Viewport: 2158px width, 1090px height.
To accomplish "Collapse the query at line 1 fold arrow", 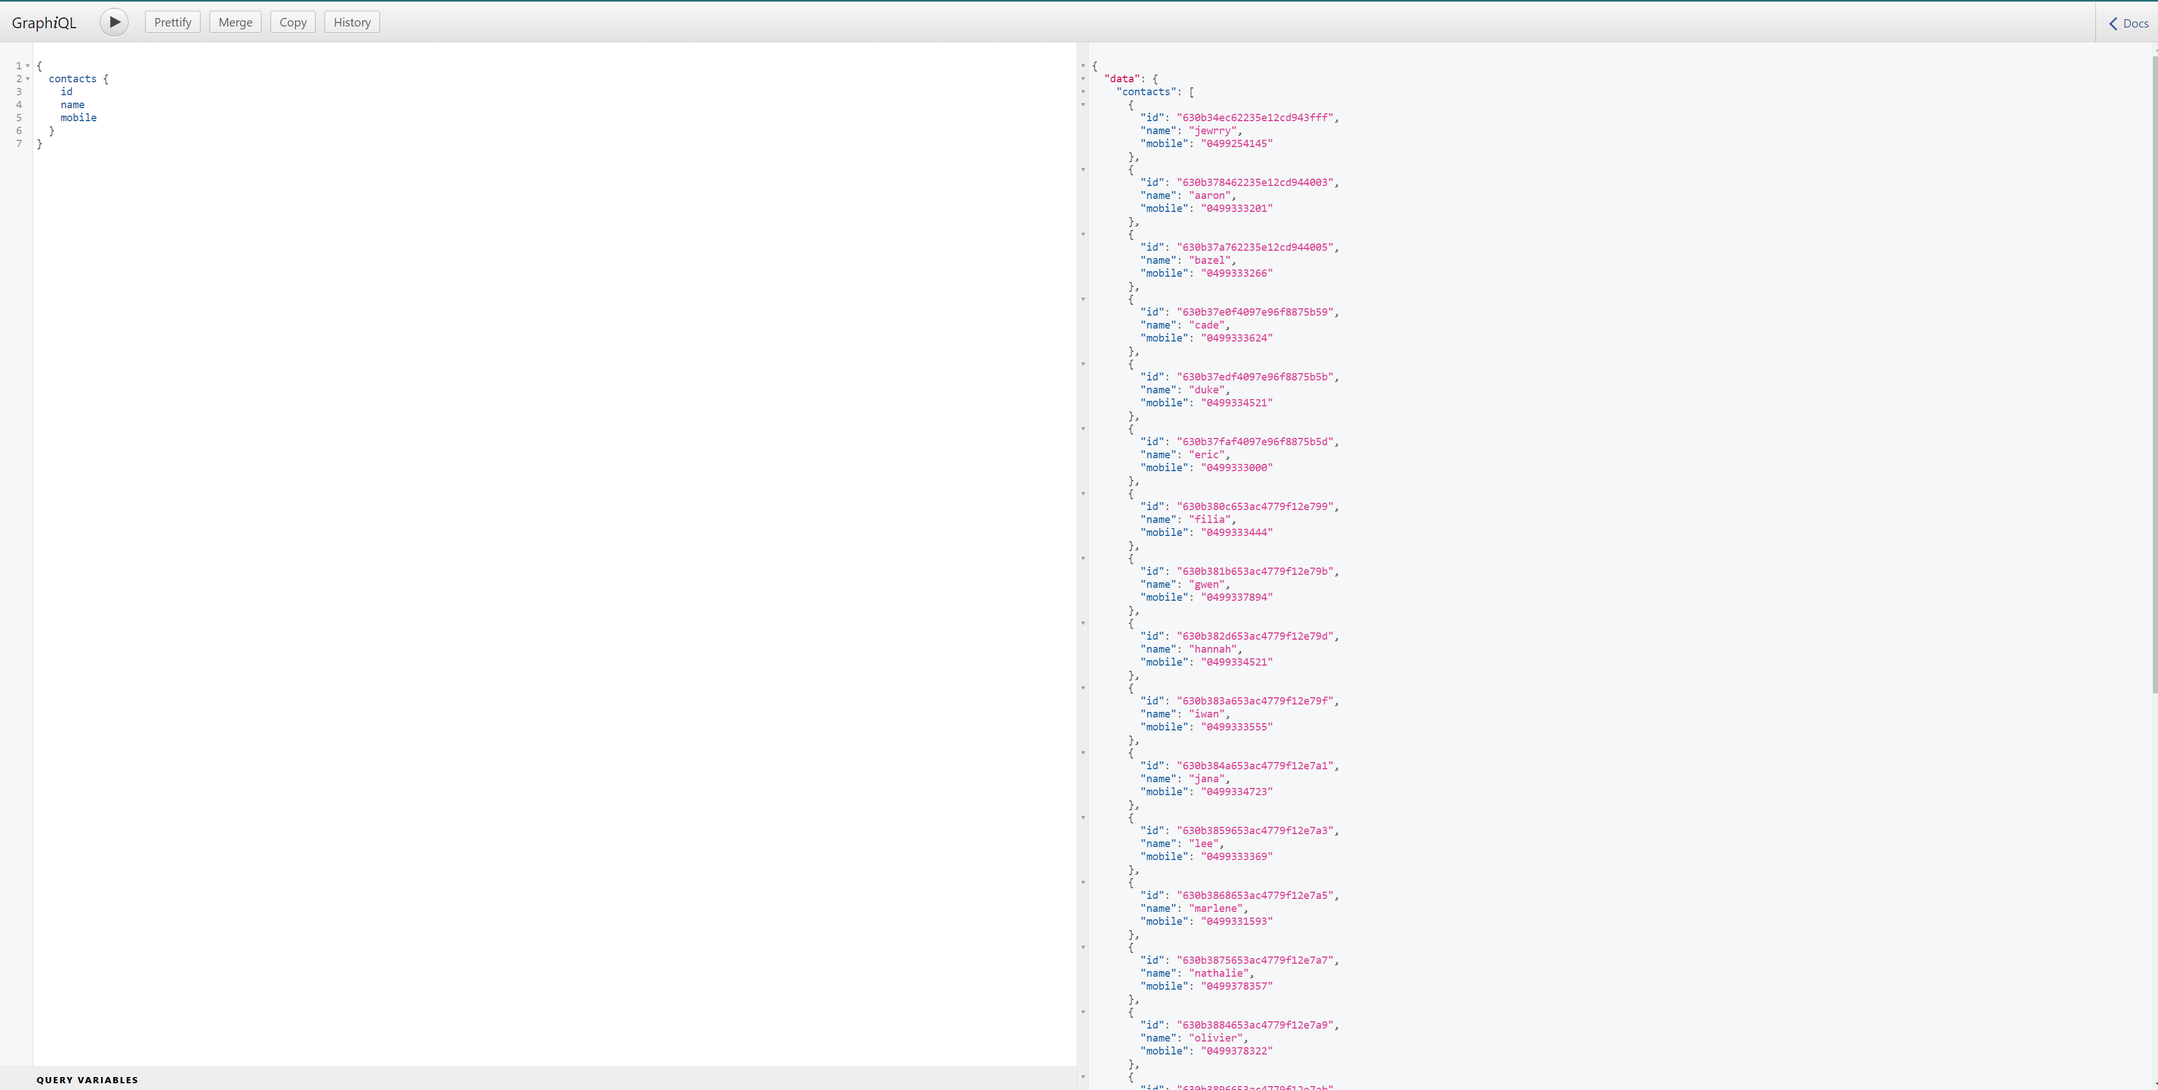I will [28, 65].
